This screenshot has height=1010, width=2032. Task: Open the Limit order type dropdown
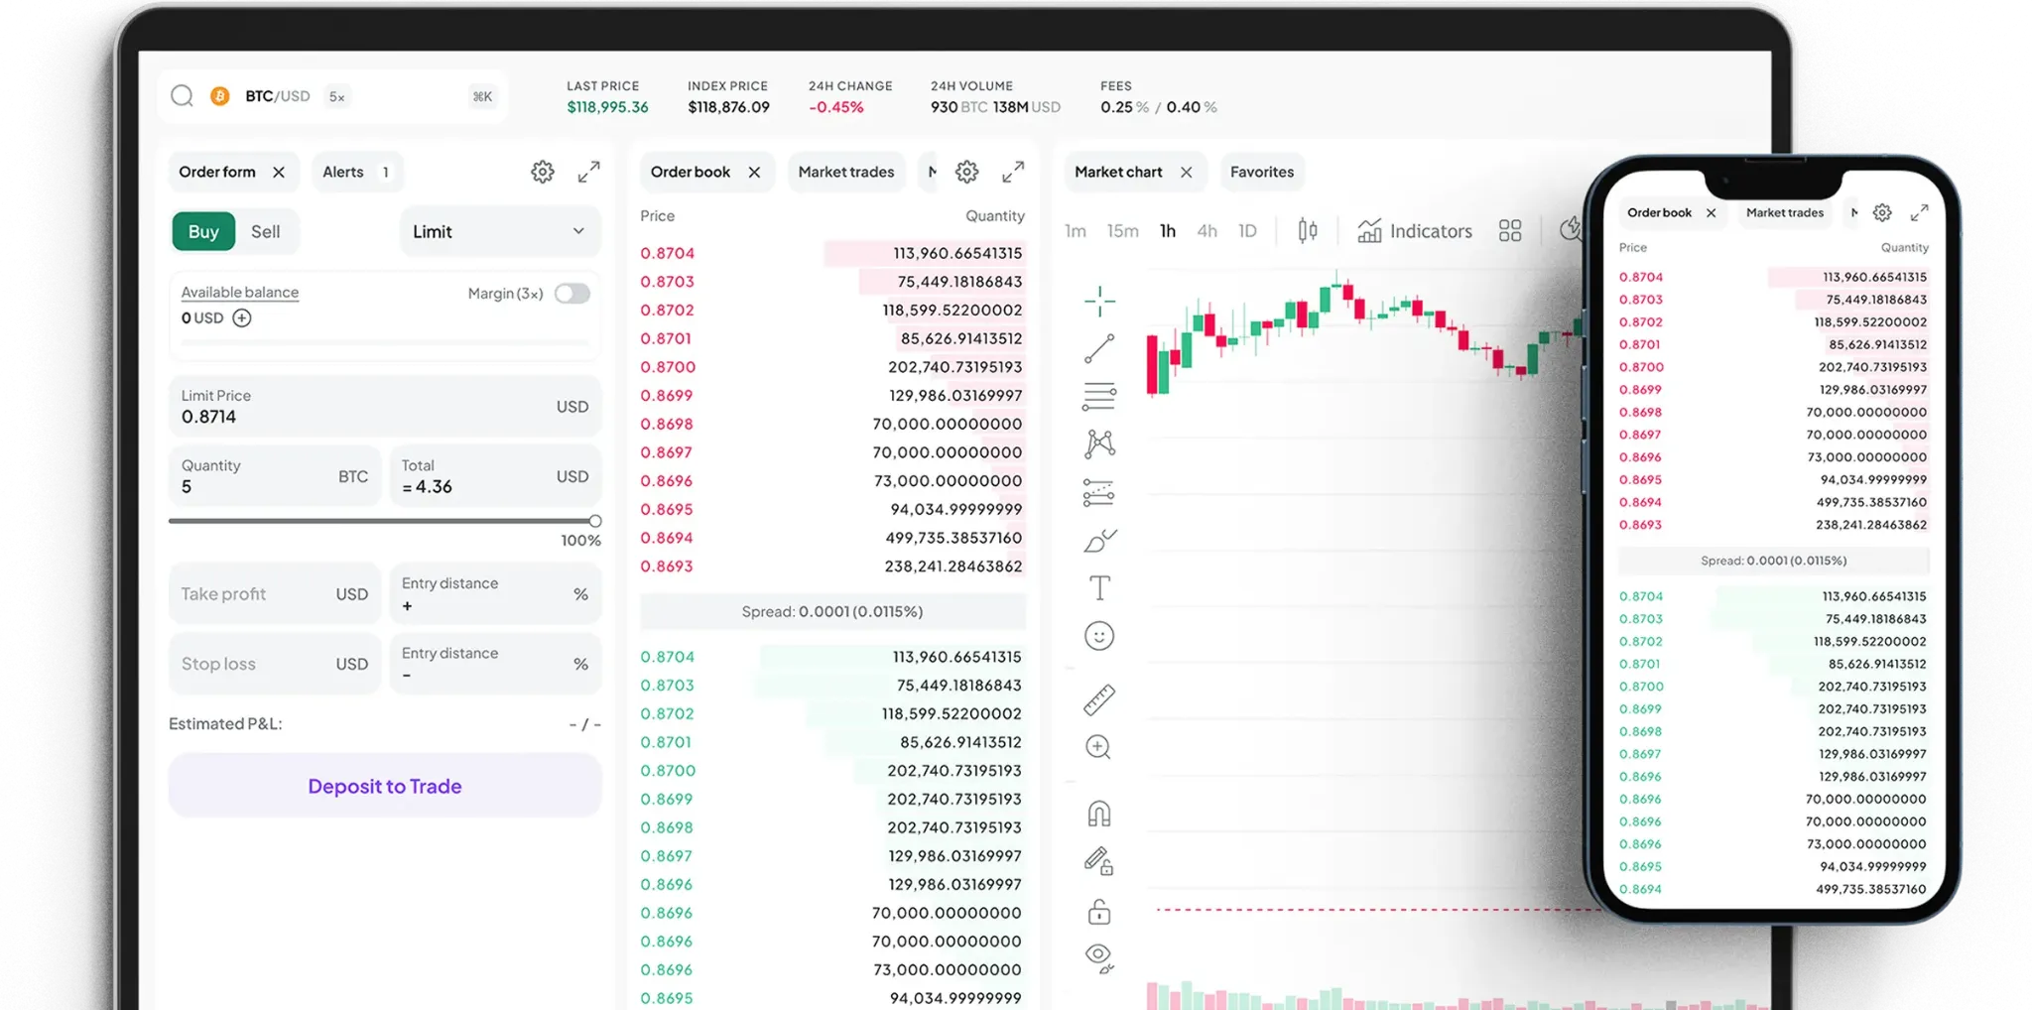[499, 231]
